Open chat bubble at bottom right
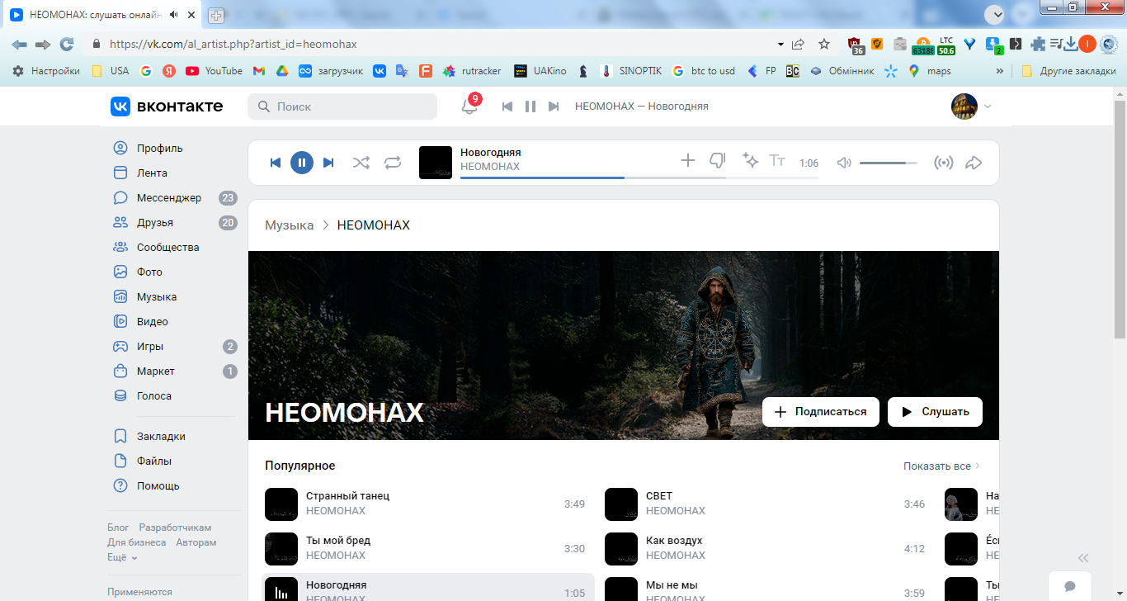Image resolution: width=1127 pixels, height=601 pixels. click(1070, 586)
